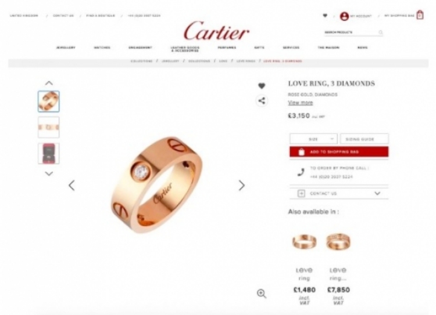Open the Jewellery menu
436x315 pixels.
(66, 48)
